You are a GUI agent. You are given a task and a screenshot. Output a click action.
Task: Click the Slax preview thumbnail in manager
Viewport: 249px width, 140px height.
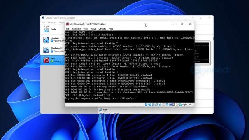click(x=202, y=53)
